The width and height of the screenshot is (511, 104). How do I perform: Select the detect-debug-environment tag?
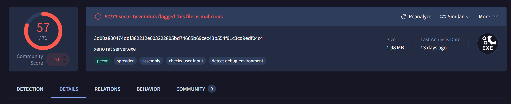pyautogui.click(x=237, y=61)
